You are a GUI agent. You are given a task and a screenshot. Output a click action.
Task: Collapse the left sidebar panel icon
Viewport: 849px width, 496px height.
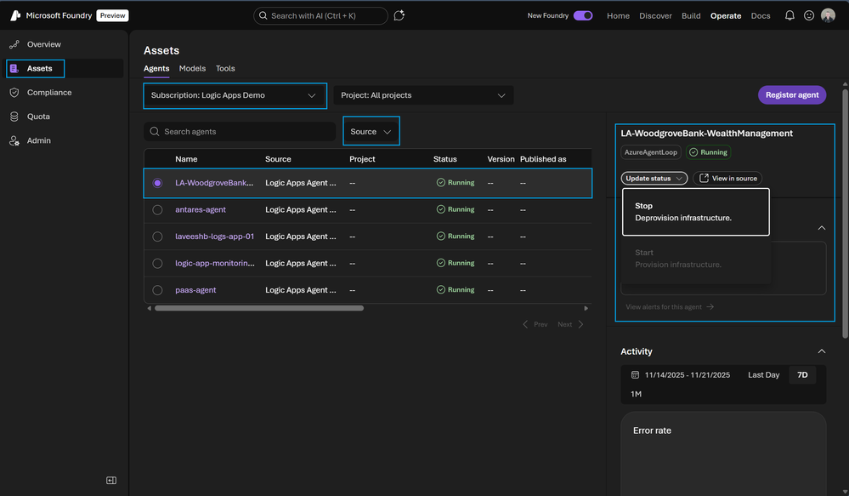click(110, 481)
